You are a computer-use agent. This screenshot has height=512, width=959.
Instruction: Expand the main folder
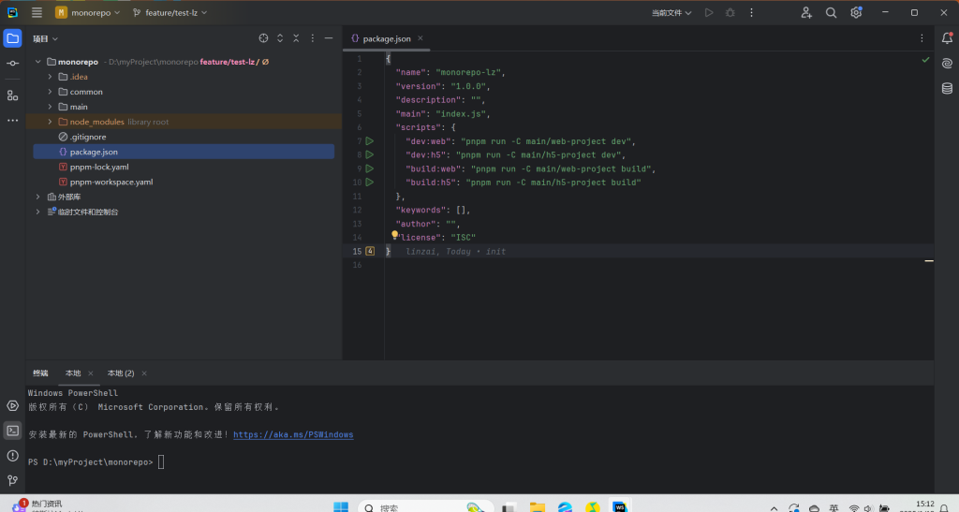point(50,107)
